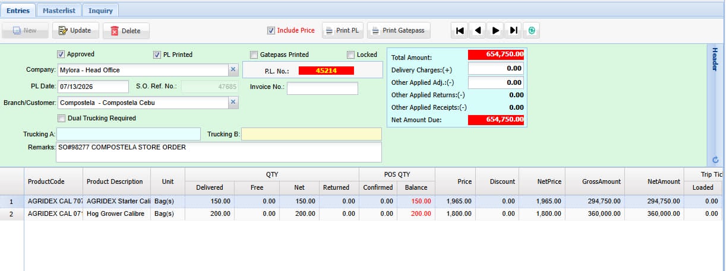This screenshot has height=271, width=727.
Task: Click the Remarks text area
Action: 219,152
